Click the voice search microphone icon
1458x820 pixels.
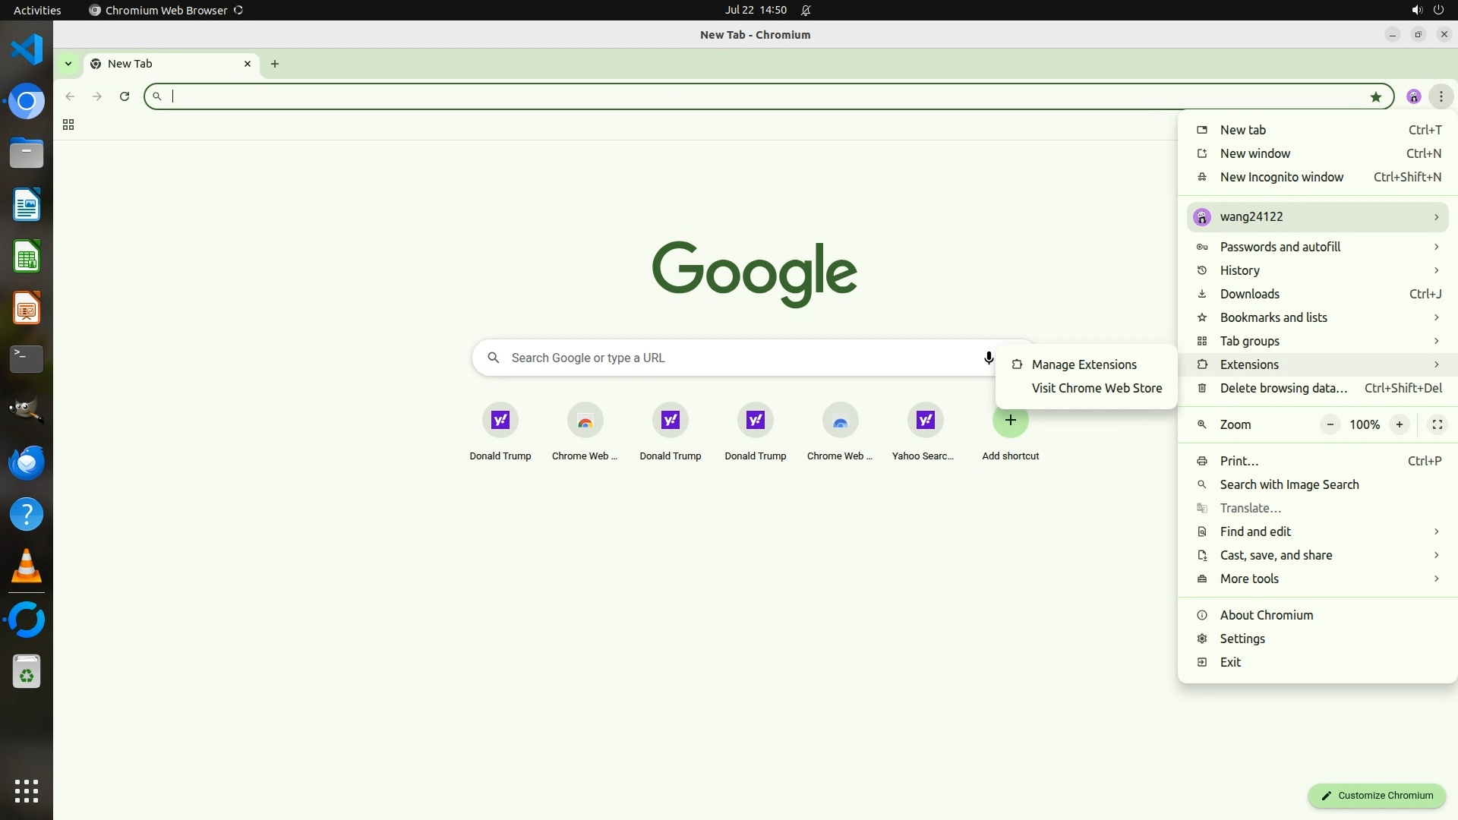[988, 358]
